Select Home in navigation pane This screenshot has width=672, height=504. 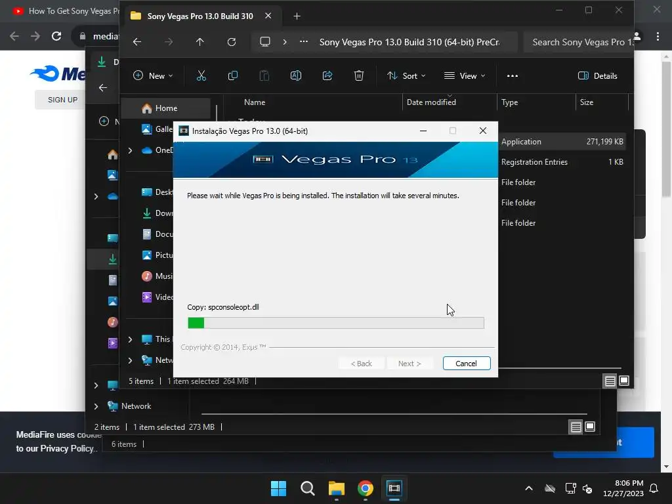coord(166,108)
